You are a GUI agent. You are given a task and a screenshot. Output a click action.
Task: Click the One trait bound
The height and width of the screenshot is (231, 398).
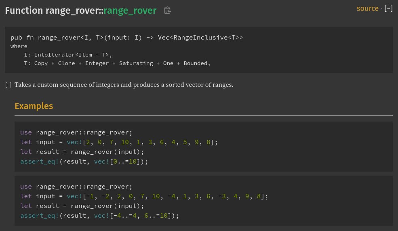pos(168,63)
